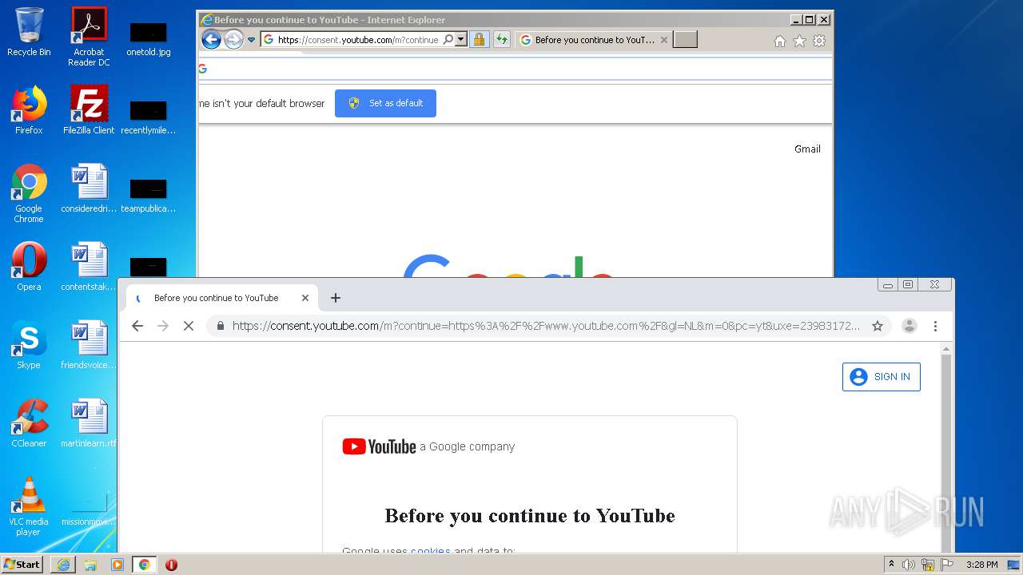Open the Windows Start menu
The image size is (1023, 575).
22,565
